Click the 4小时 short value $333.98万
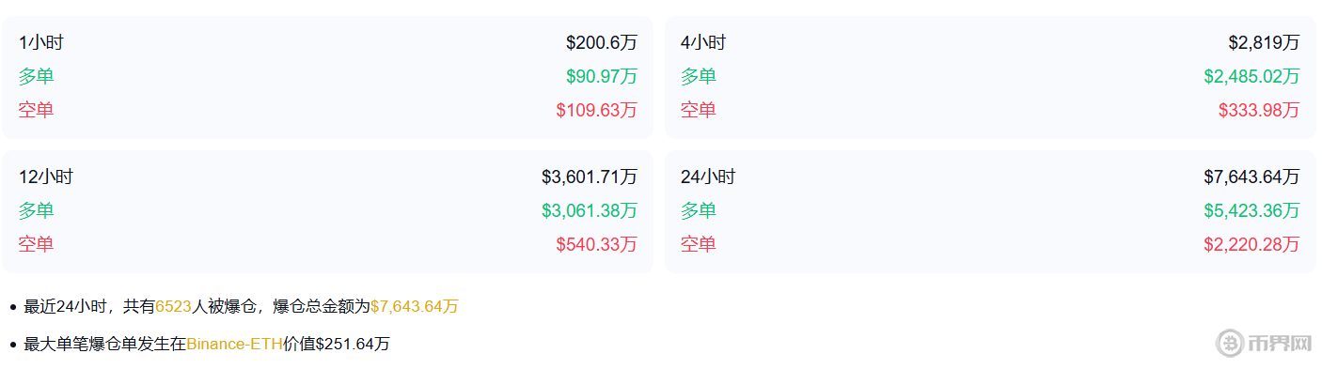The image size is (1322, 369). coord(1259,110)
